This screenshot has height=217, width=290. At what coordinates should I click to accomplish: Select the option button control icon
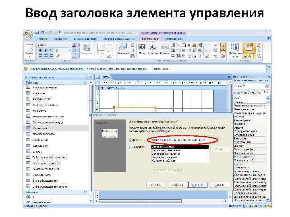[x=183, y=56]
